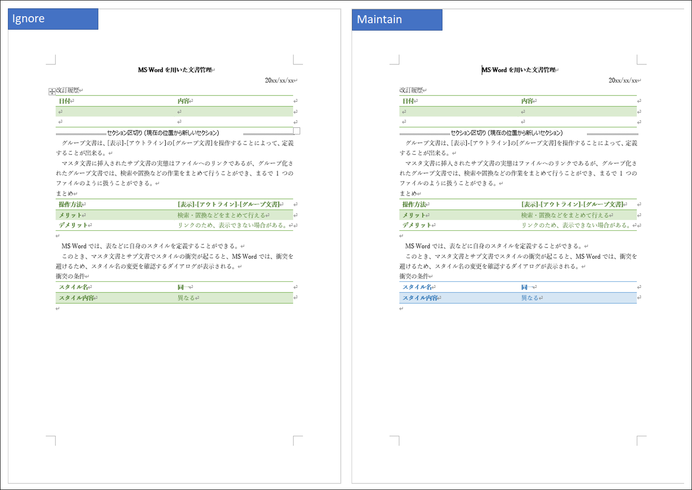The image size is (692, 490).
Task: Click '改訂履歴' heading in the Ignore page
Action: [x=68, y=90]
